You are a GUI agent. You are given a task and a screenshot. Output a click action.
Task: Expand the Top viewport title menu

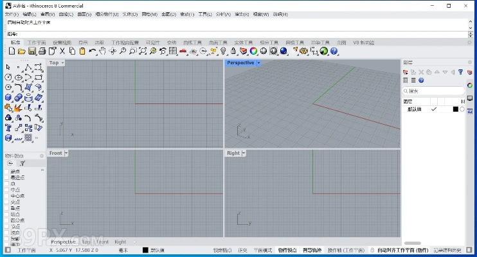click(62, 63)
